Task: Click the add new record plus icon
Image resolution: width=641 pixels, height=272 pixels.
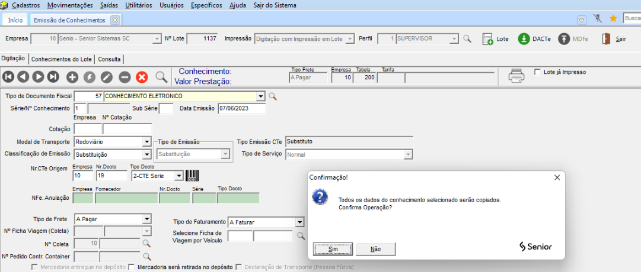Action: 72,77
